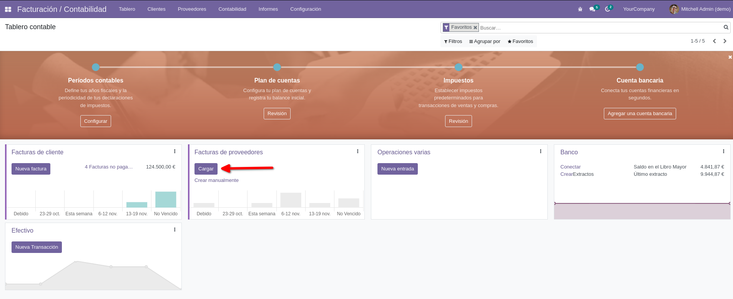This screenshot has height=299, width=733.
Task: Expand the Agrupar por dropdown
Action: tap(485, 41)
